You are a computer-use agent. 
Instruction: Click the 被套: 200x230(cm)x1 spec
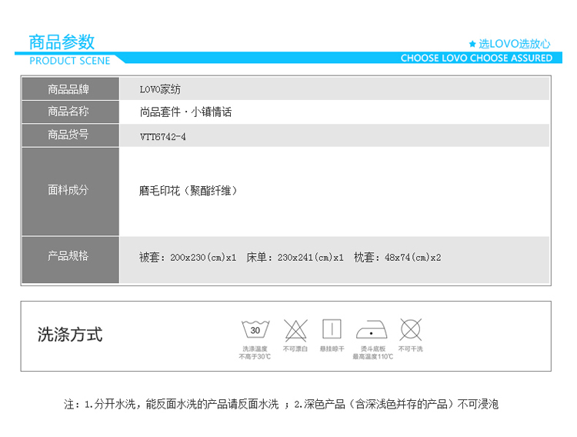[x=187, y=257]
